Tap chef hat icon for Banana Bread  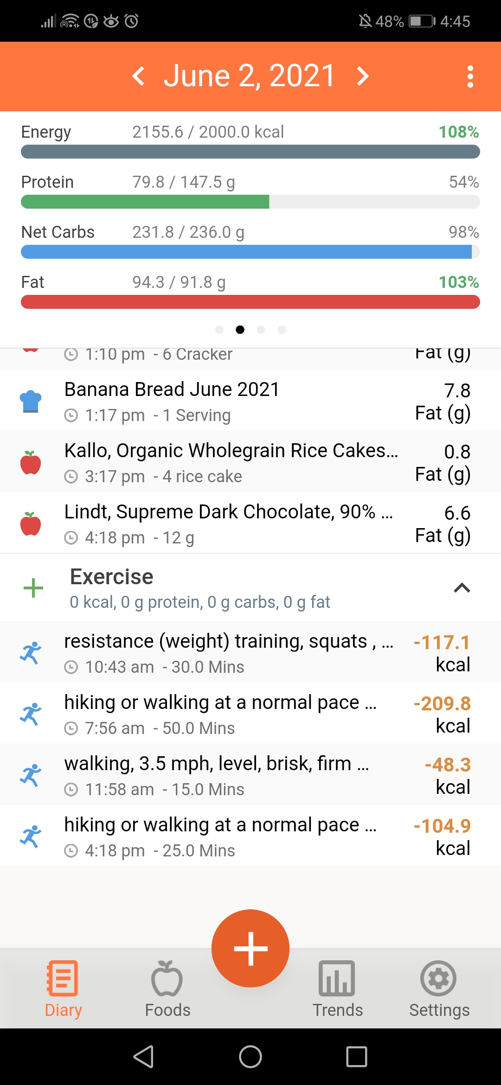[31, 401]
